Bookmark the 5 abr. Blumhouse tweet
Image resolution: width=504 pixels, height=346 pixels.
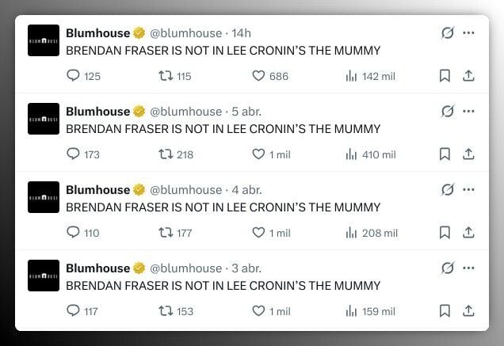point(445,154)
